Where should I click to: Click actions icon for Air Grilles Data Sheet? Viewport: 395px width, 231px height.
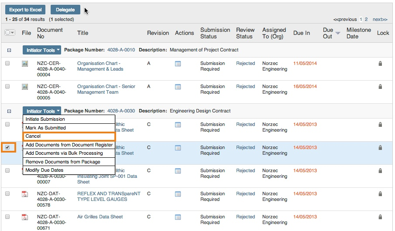[x=178, y=217]
